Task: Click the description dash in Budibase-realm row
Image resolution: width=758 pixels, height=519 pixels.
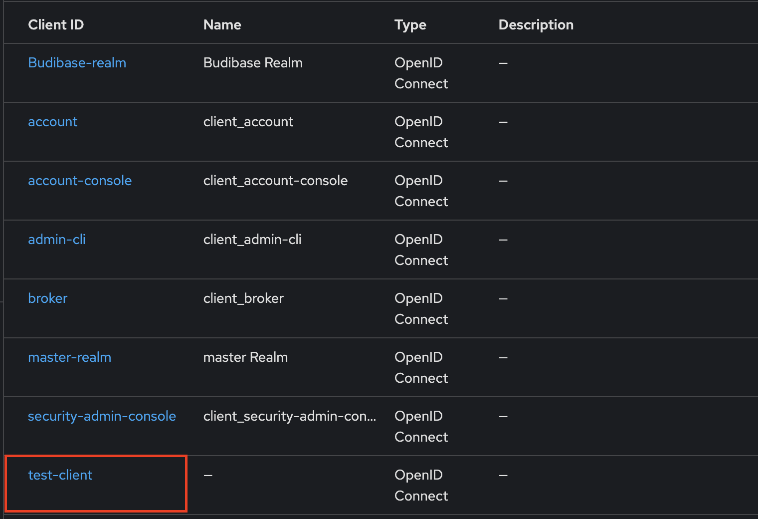Action: (503, 63)
